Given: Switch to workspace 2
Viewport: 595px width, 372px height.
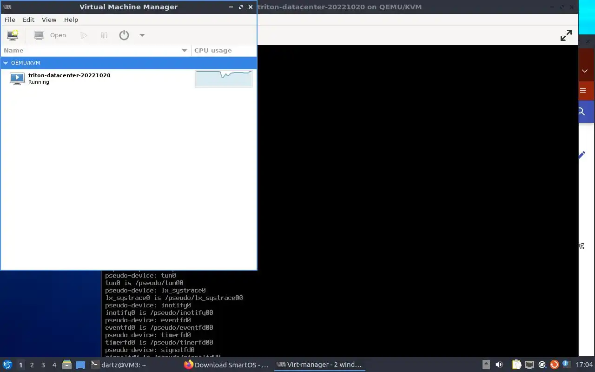Looking at the screenshot, I should (32, 365).
